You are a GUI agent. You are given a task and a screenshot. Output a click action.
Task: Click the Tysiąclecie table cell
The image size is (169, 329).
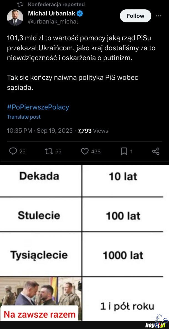click(x=39, y=255)
